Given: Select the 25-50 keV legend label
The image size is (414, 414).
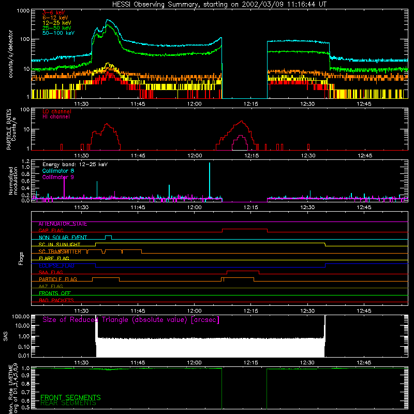Looking at the screenshot, I should pyautogui.click(x=57, y=28).
